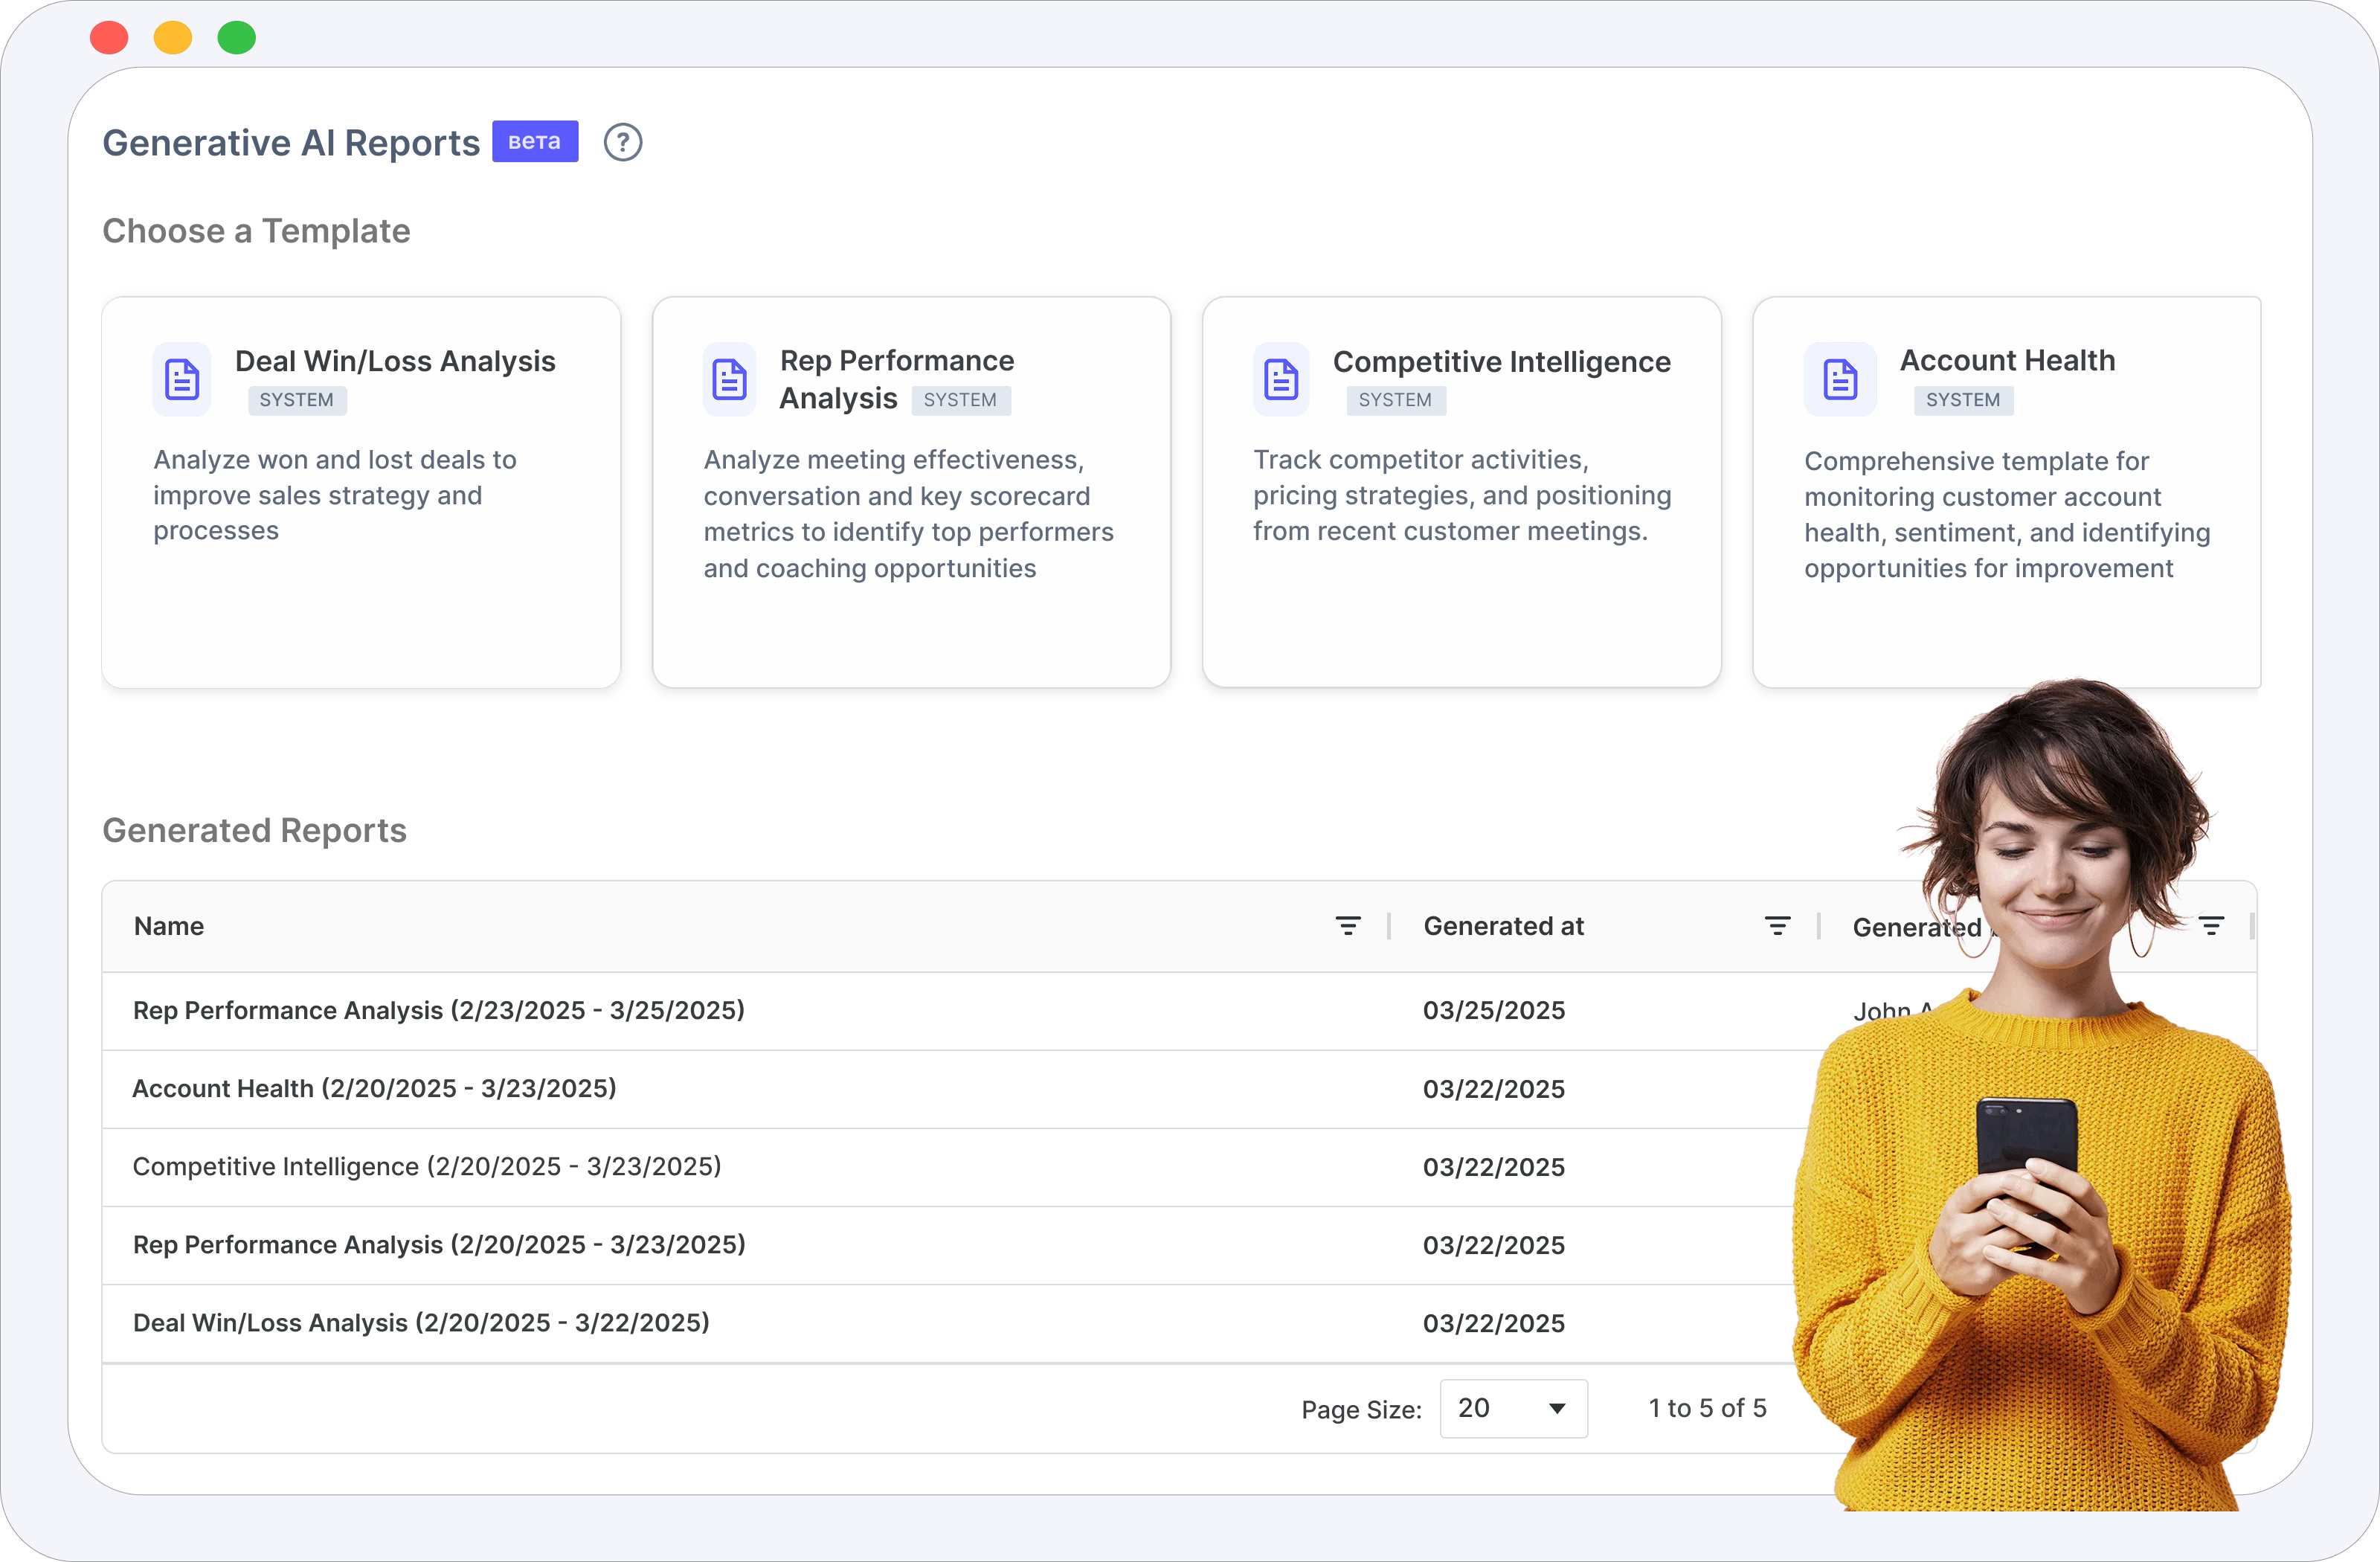The height and width of the screenshot is (1562, 2380).
Task: Open the Generated at column filter icon
Action: tap(1777, 926)
